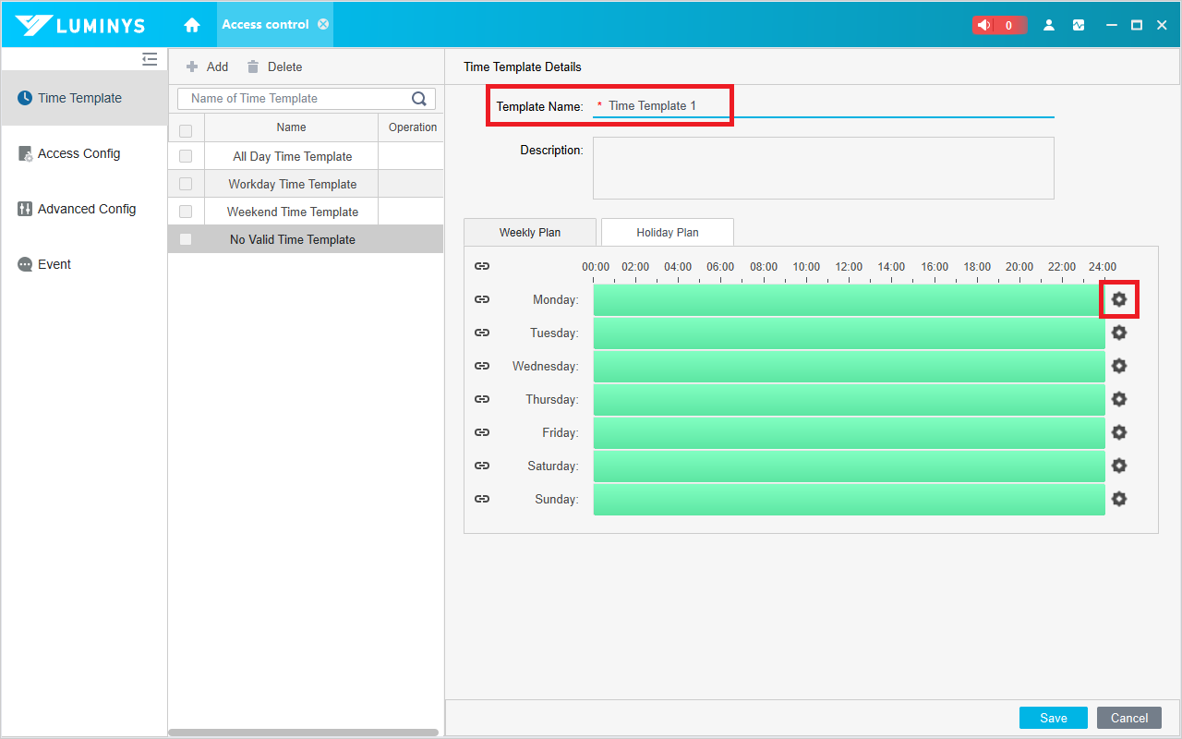
Task: Click the copy-to-all link icon above Monday
Action: coord(482,266)
